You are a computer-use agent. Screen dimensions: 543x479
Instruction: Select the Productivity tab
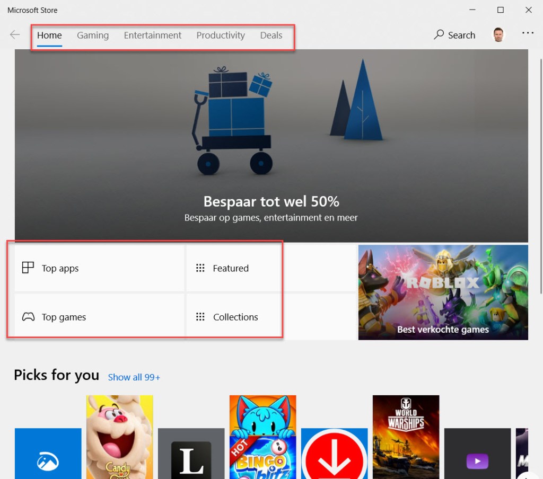point(221,36)
